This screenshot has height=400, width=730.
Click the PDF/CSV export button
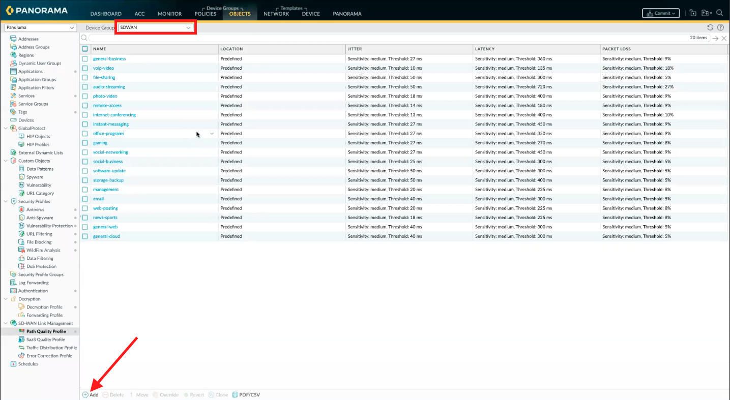[246, 395]
